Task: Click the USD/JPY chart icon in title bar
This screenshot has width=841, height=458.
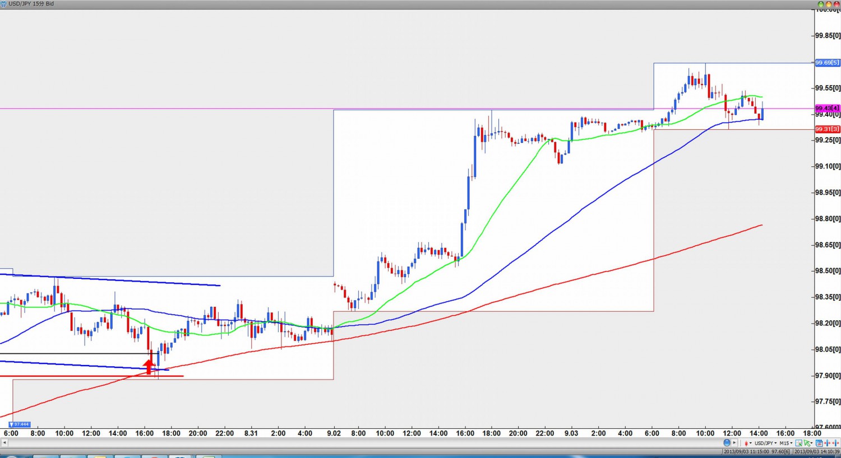Action: point(4,4)
